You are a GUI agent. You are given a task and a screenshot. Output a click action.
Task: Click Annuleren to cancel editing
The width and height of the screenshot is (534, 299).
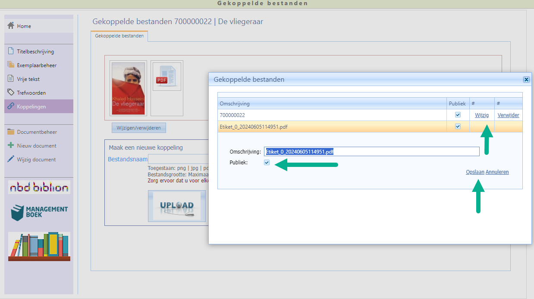tap(497, 172)
